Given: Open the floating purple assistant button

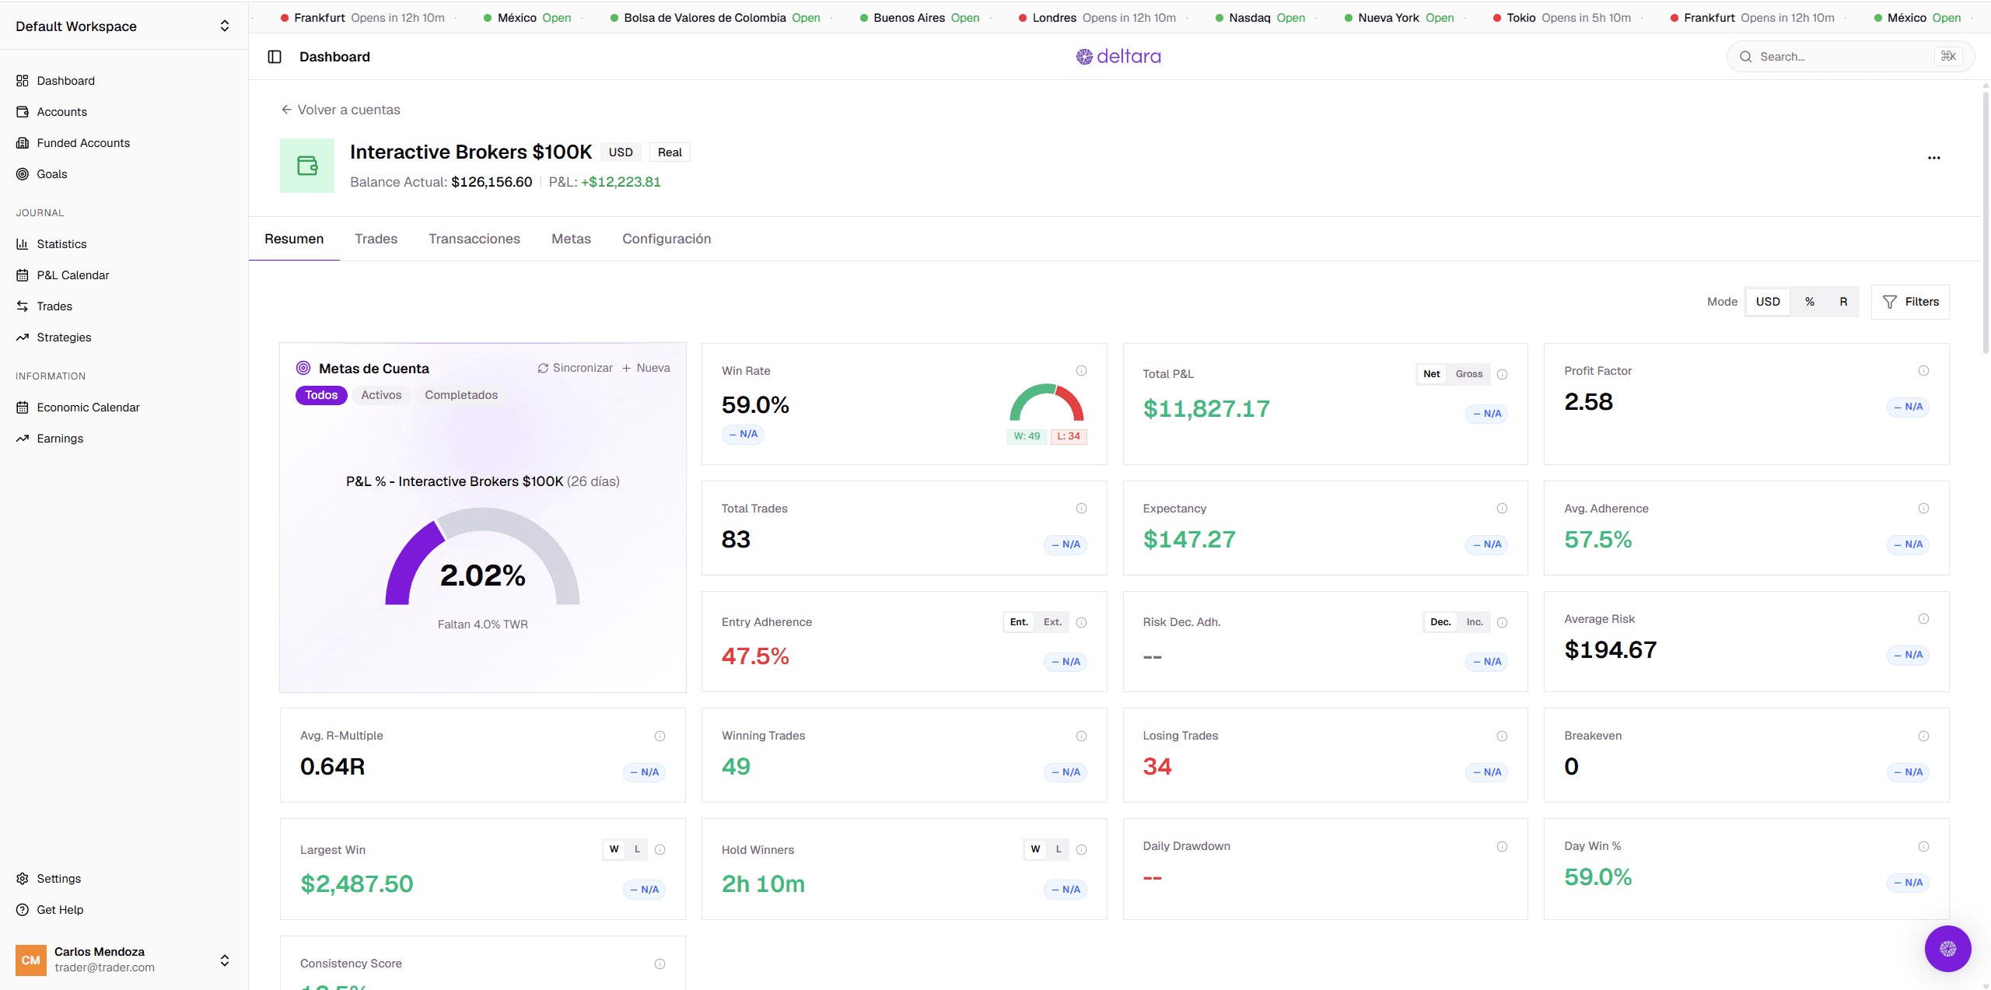Looking at the screenshot, I should [1947, 948].
